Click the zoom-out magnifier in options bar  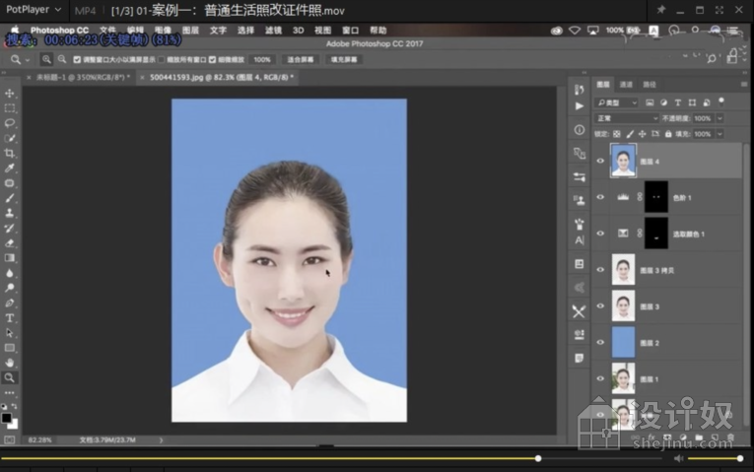tap(62, 59)
